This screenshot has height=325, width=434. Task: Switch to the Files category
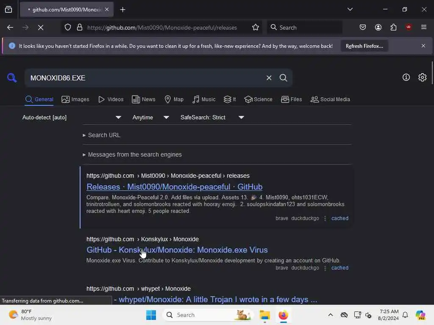point(291,99)
